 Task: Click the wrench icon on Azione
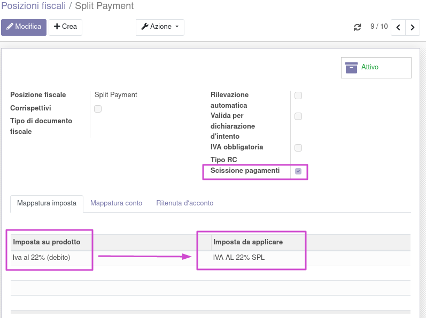[144, 27]
